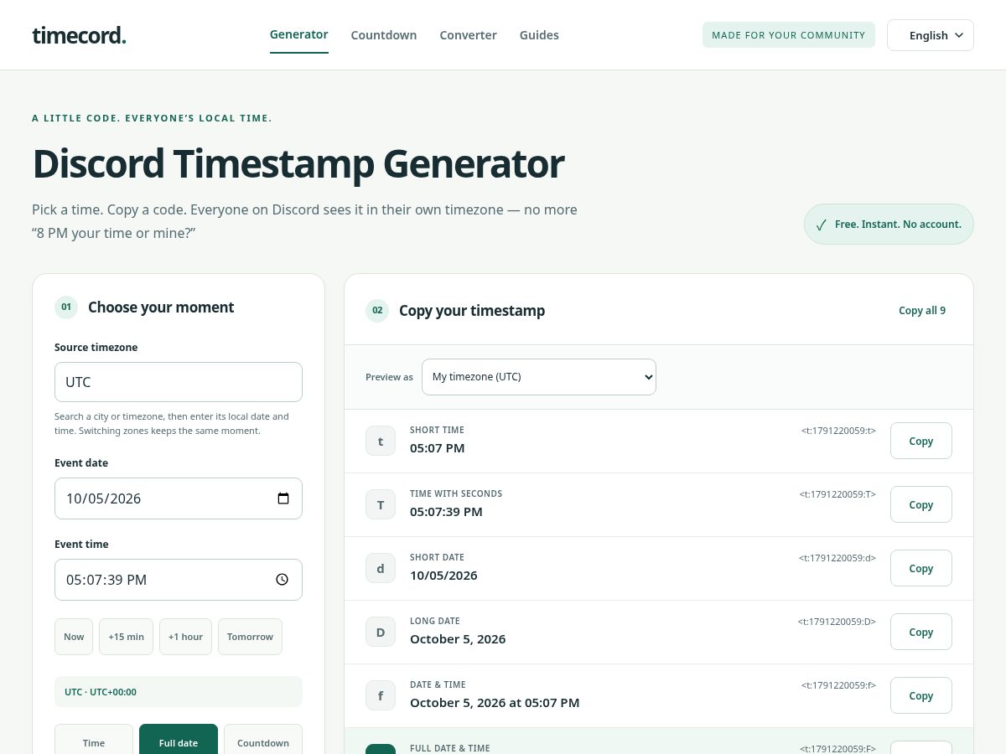Viewport: 1006px width, 754px height.
Task: Click the 't' short time format badge
Action: pyautogui.click(x=381, y=441)
